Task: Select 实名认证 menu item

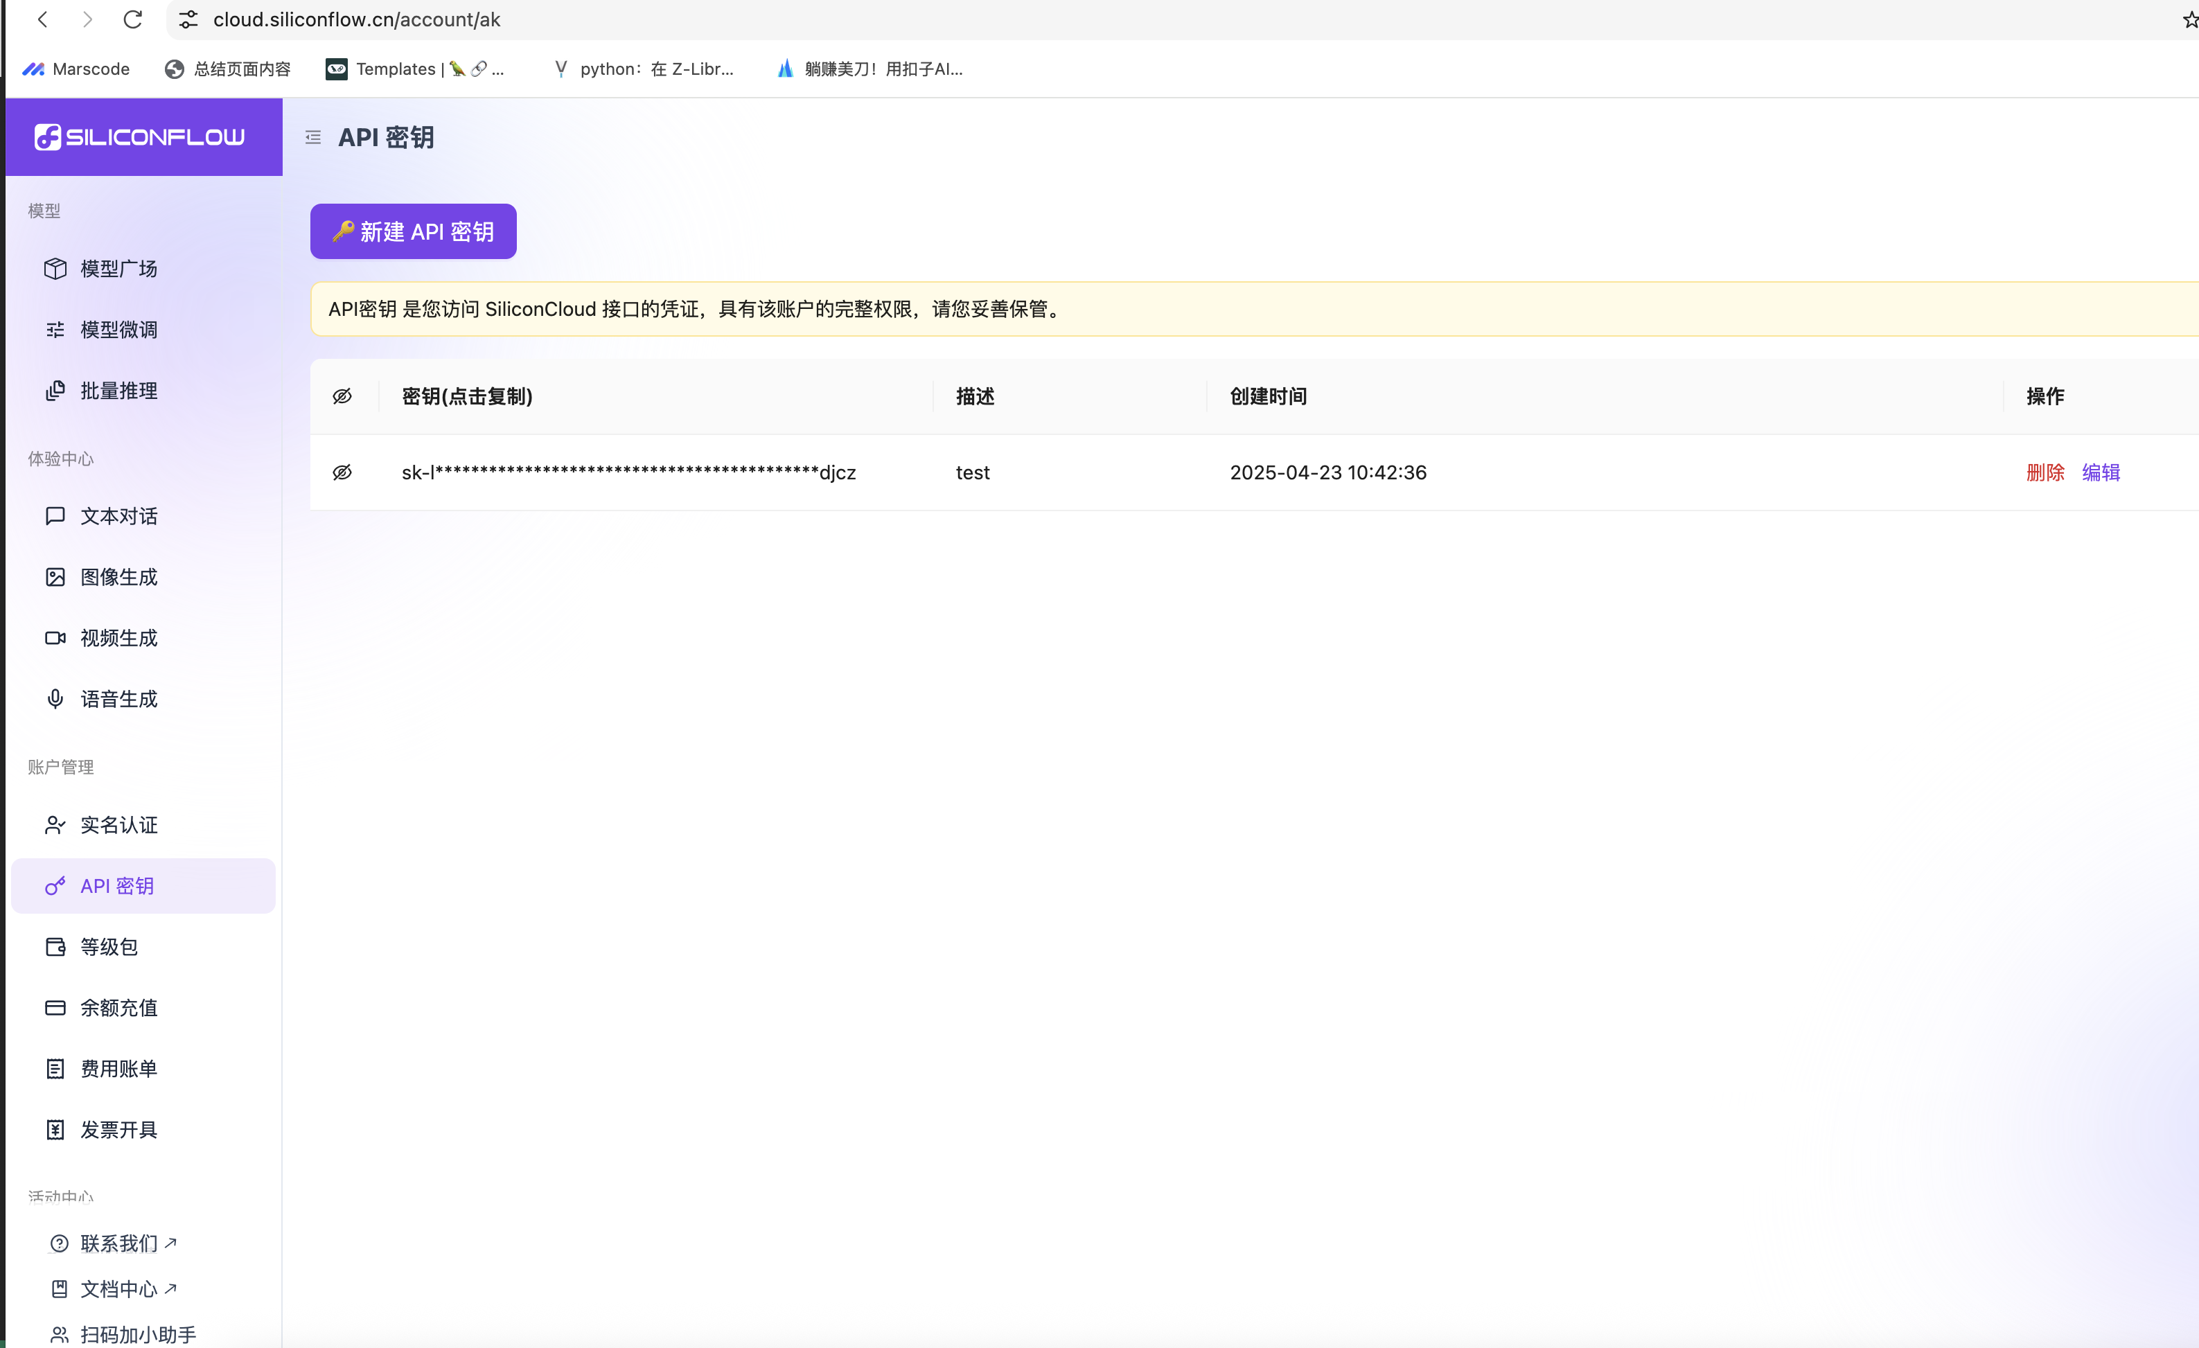Action: click(118, 825)
